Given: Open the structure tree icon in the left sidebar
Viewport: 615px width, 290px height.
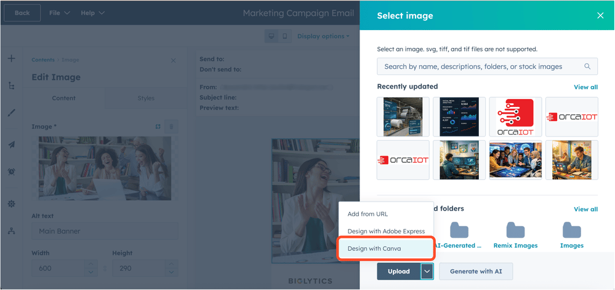Looking at the screenshot, I should [11, 86].
